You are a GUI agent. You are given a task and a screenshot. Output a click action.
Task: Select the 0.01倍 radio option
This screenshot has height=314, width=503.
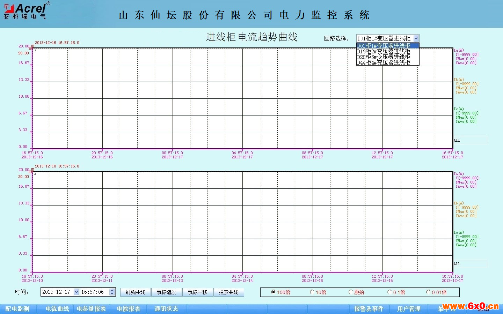pos(428,292)
